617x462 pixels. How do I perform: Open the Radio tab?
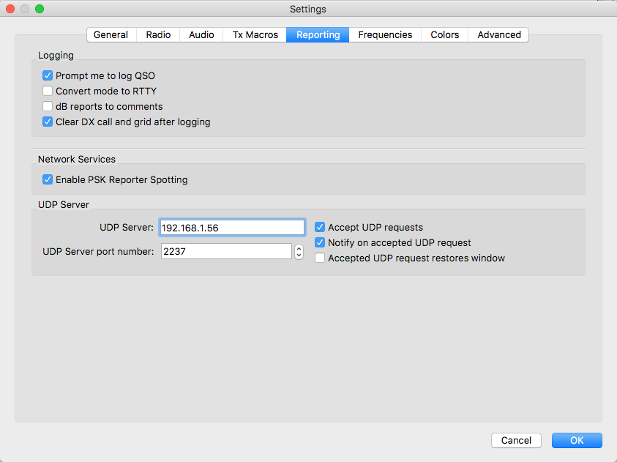[x=158, y=34]
